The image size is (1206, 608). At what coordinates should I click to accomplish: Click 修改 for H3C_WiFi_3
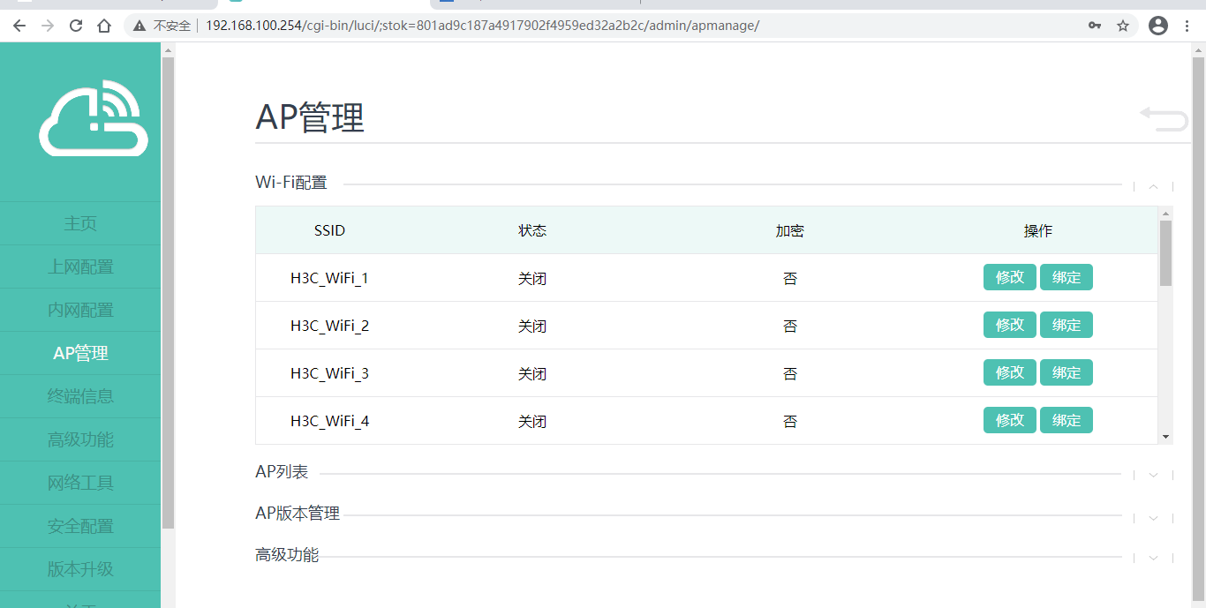coord(1010,372)
